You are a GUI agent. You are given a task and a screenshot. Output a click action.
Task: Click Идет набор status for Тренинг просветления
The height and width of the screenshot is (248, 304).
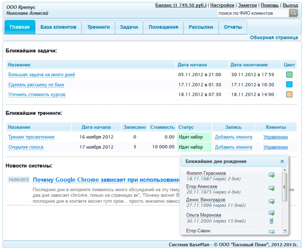click(x=194, y=137)
